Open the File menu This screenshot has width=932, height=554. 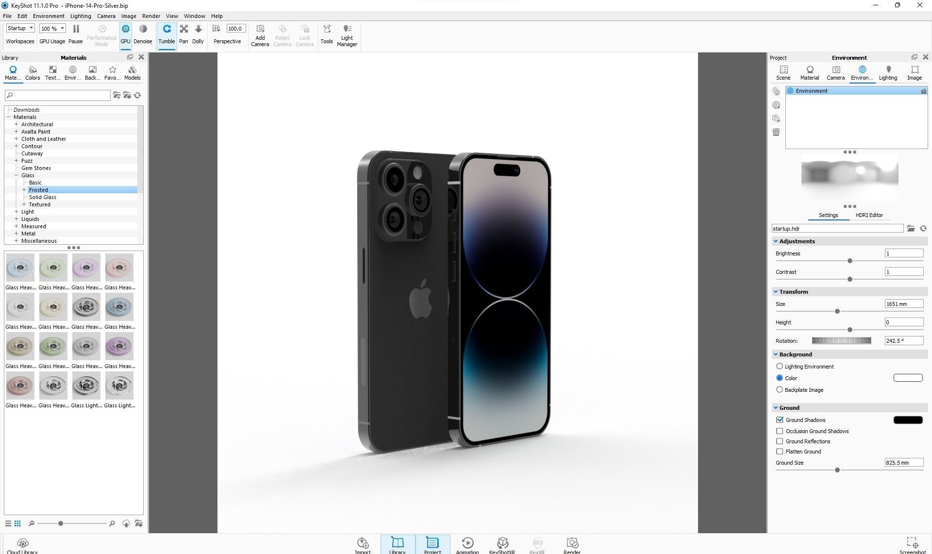(x=7, y=16)
